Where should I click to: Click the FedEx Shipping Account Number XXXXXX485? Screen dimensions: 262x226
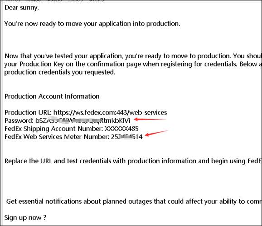[x=121, y=129]
